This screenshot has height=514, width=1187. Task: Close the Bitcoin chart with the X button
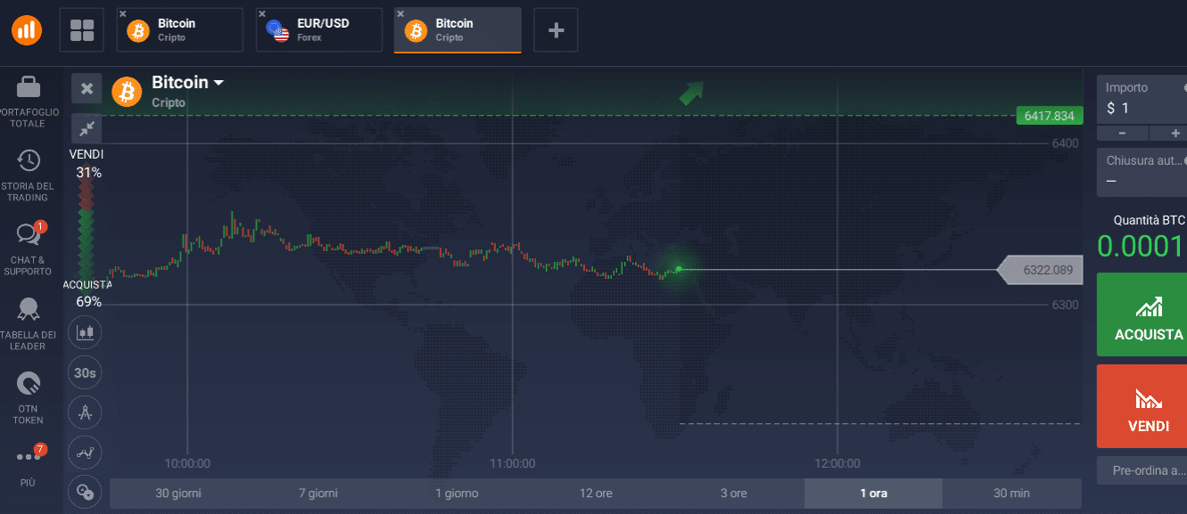(87, 88)
